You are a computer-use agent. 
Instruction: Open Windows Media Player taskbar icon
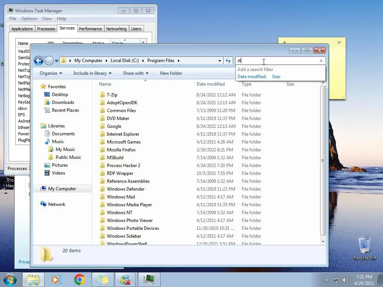(x=56, y=280)
